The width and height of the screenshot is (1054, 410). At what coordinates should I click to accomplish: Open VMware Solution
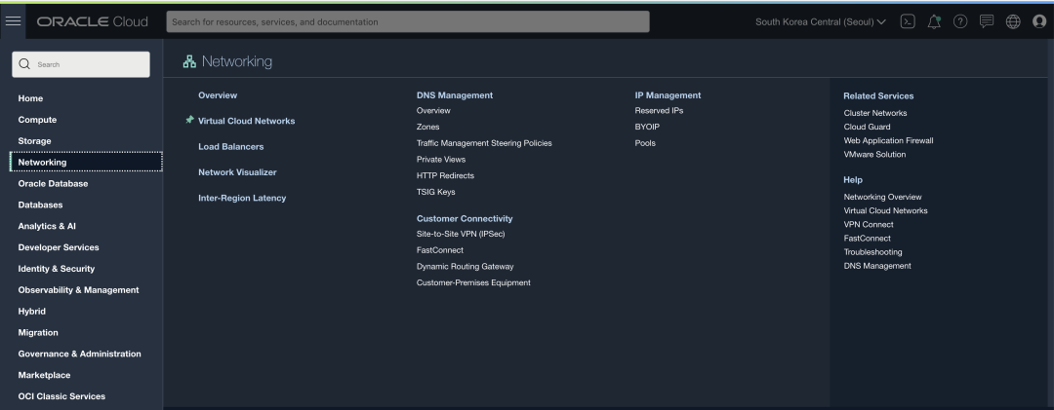coord(874,154)
